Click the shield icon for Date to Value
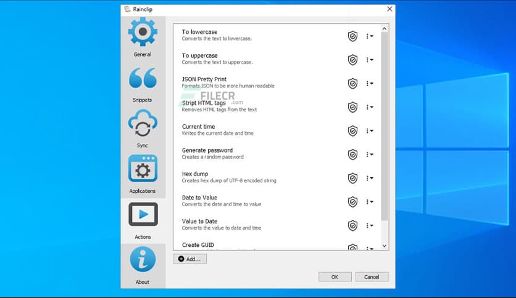516x298 pixels. pyautogui.click(x=352, y=201)
